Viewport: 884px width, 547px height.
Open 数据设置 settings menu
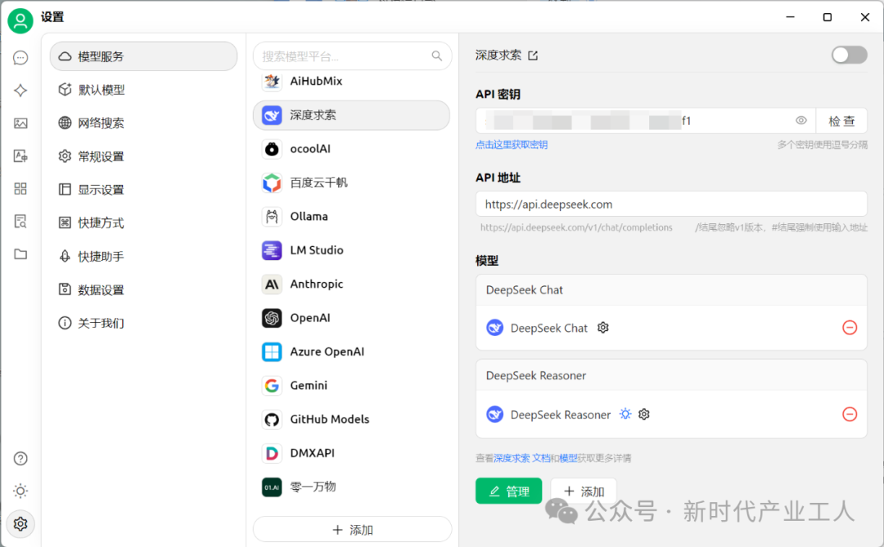pos(144,289)
